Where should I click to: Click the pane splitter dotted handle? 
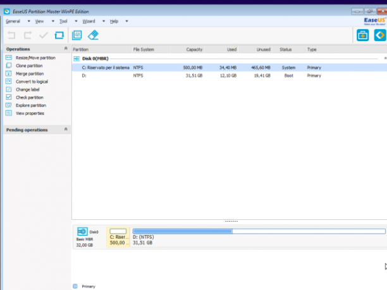click(x=231, y=221)
